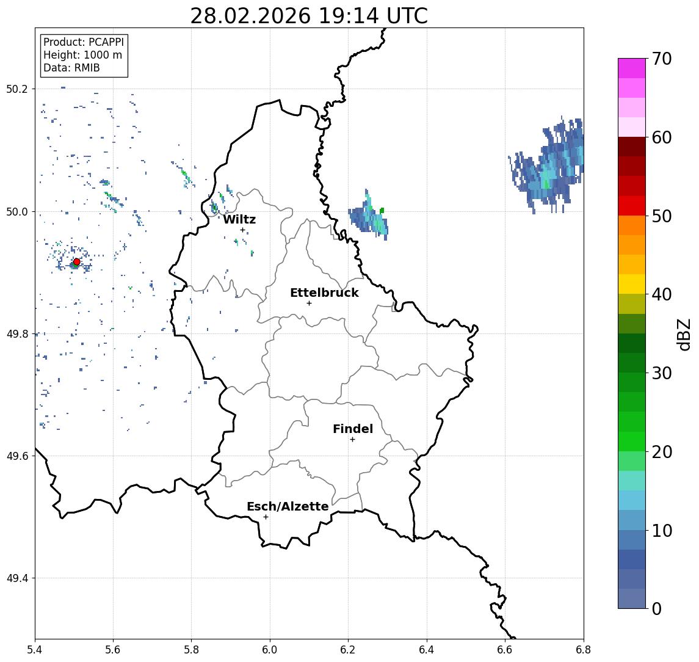
Task: Click the dBZ colorbar axis title
Action: click(685, 333)
